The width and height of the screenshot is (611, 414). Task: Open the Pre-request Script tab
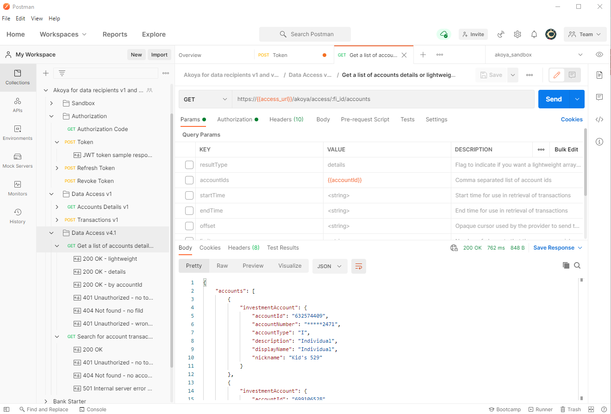tap(365, 119)
